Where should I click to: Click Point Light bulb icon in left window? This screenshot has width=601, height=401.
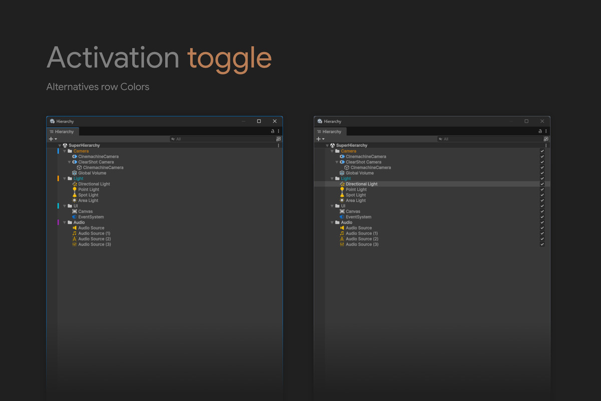[75, 189]
